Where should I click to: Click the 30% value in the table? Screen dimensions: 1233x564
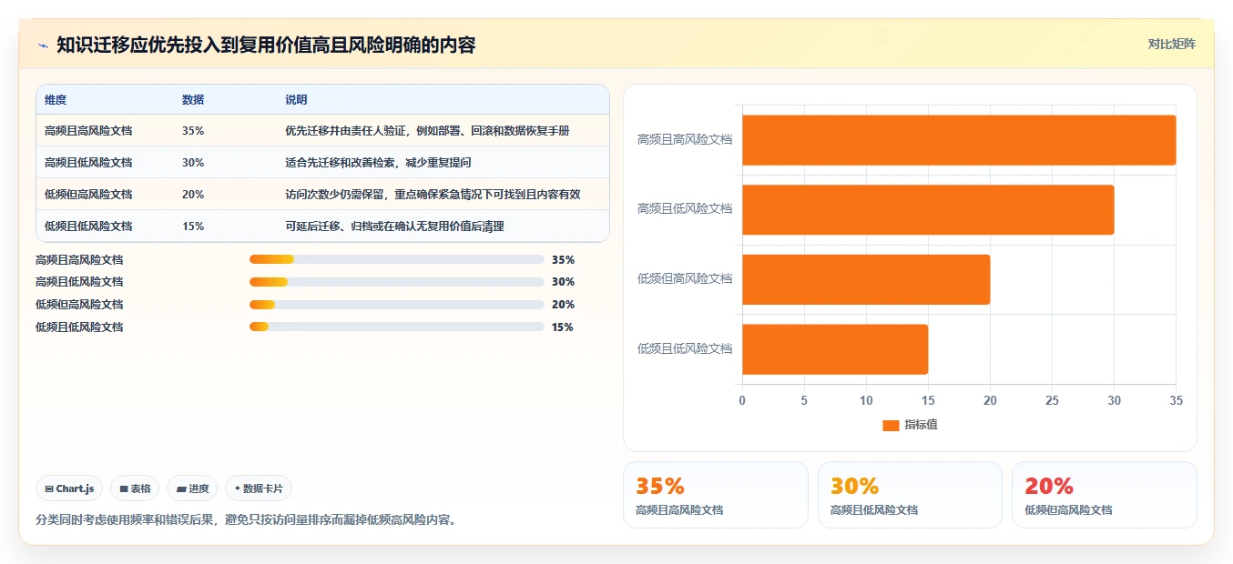pos(193,163)
